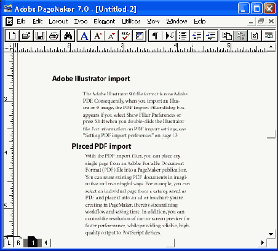Image resolution: width=278 pixels, height=251 pixels.
Task: Click the PageMaker title bar app icon
Action: [8, 9]
